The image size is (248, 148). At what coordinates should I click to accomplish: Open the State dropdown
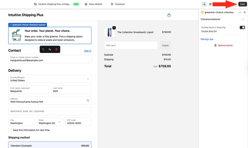pos(50,122)
